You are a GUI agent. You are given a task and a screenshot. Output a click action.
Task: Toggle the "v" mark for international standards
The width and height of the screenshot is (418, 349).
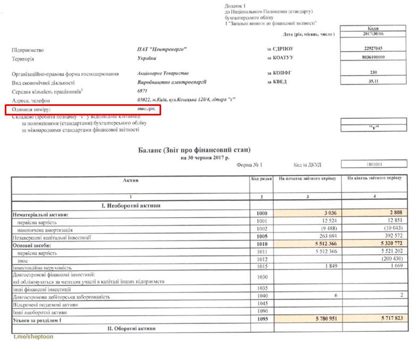(x=377, y=129)
